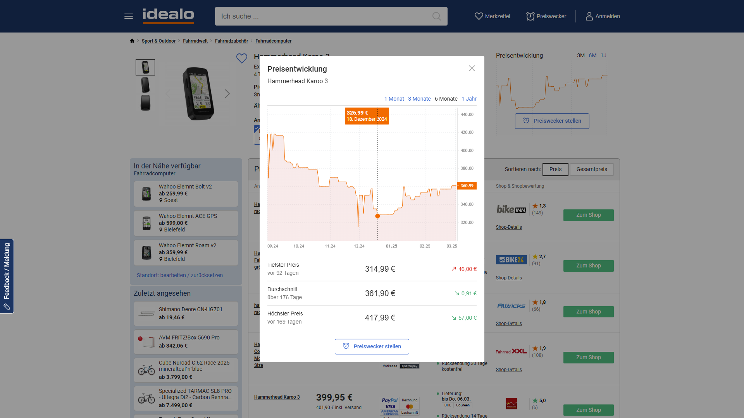The height and width of the screenshot is (418, 744).
Task: Toggle sort by Gesamtpreis
Action: pos(592,170)
